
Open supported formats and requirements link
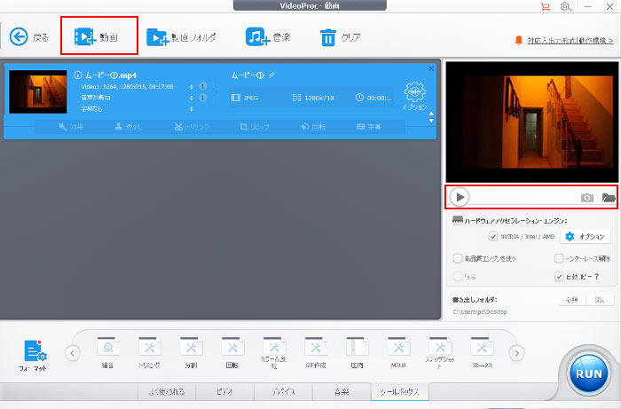coord(570,40)
